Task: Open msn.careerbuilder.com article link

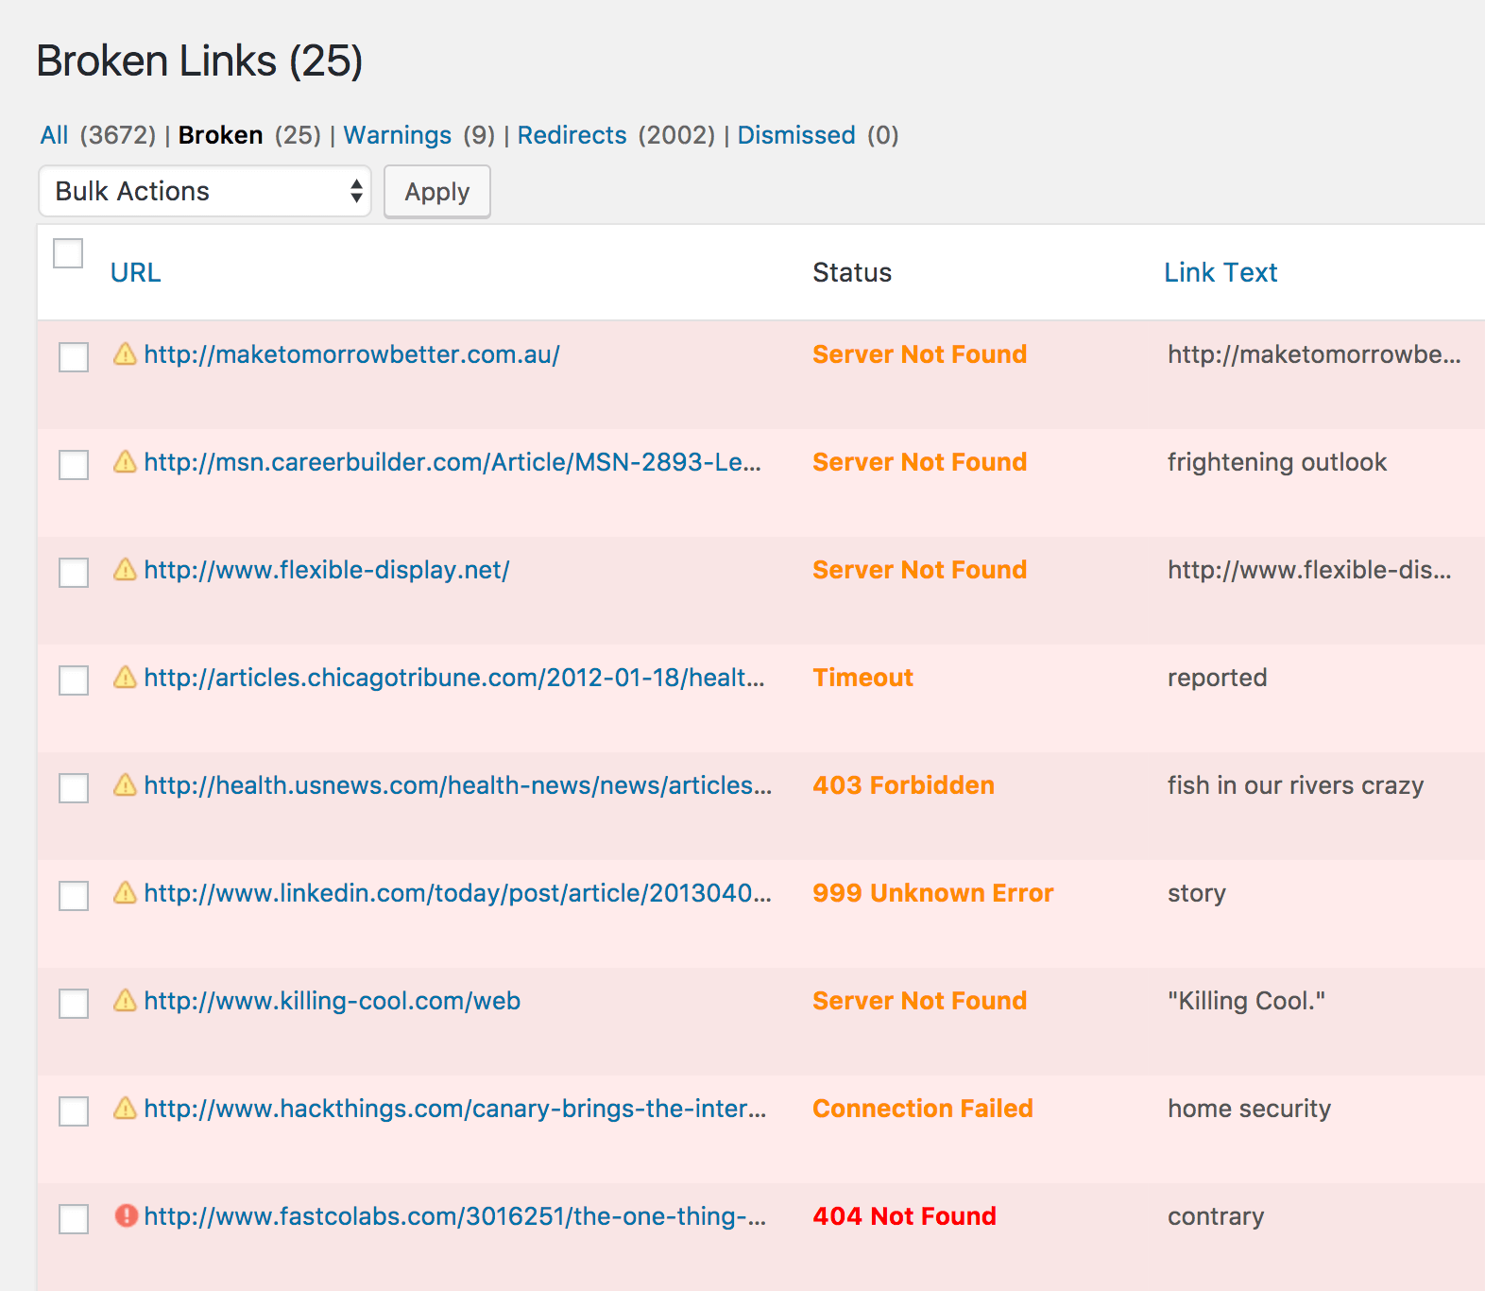Action: pos(452,462)
